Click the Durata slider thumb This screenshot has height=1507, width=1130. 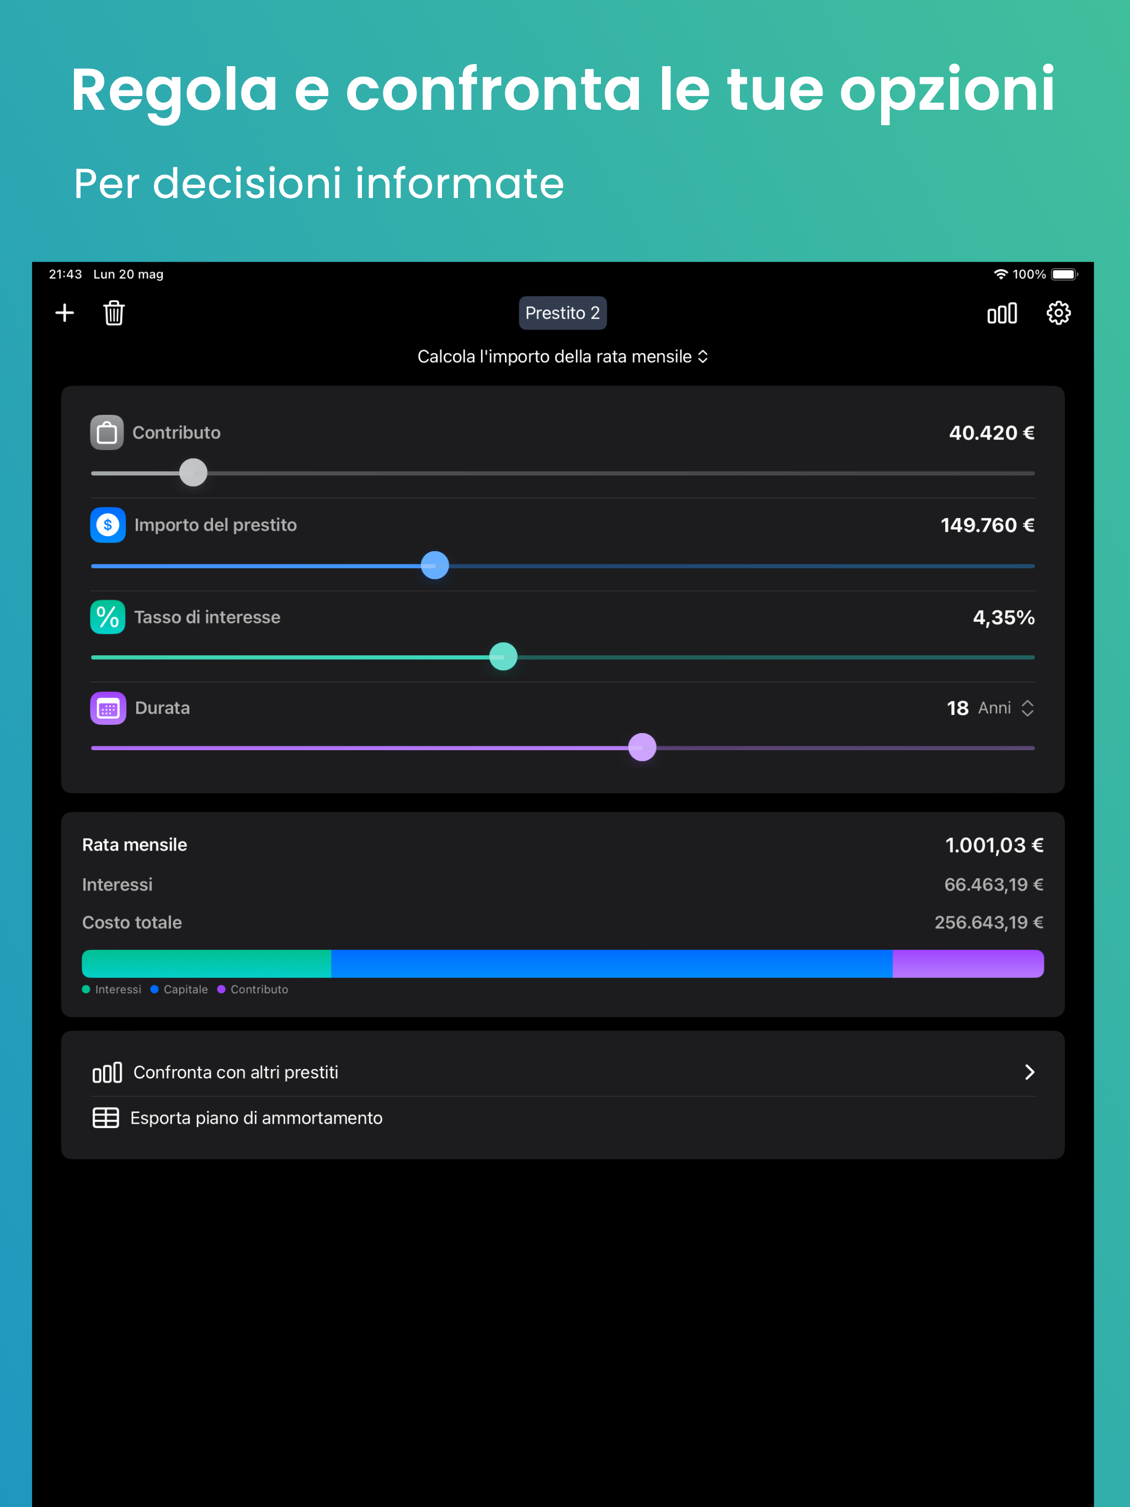(x=642, y=747)
